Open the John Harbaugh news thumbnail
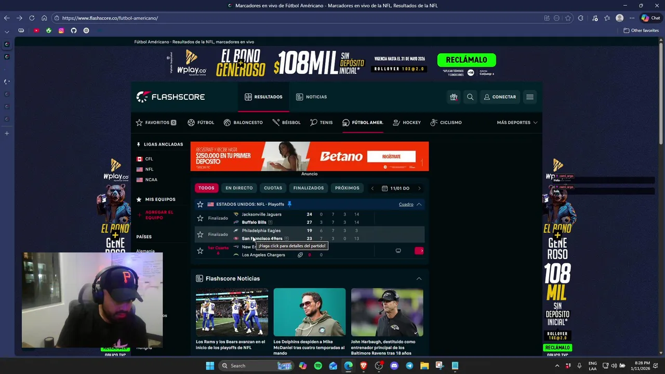The image size is (665, 374). [x=387, y=312]
